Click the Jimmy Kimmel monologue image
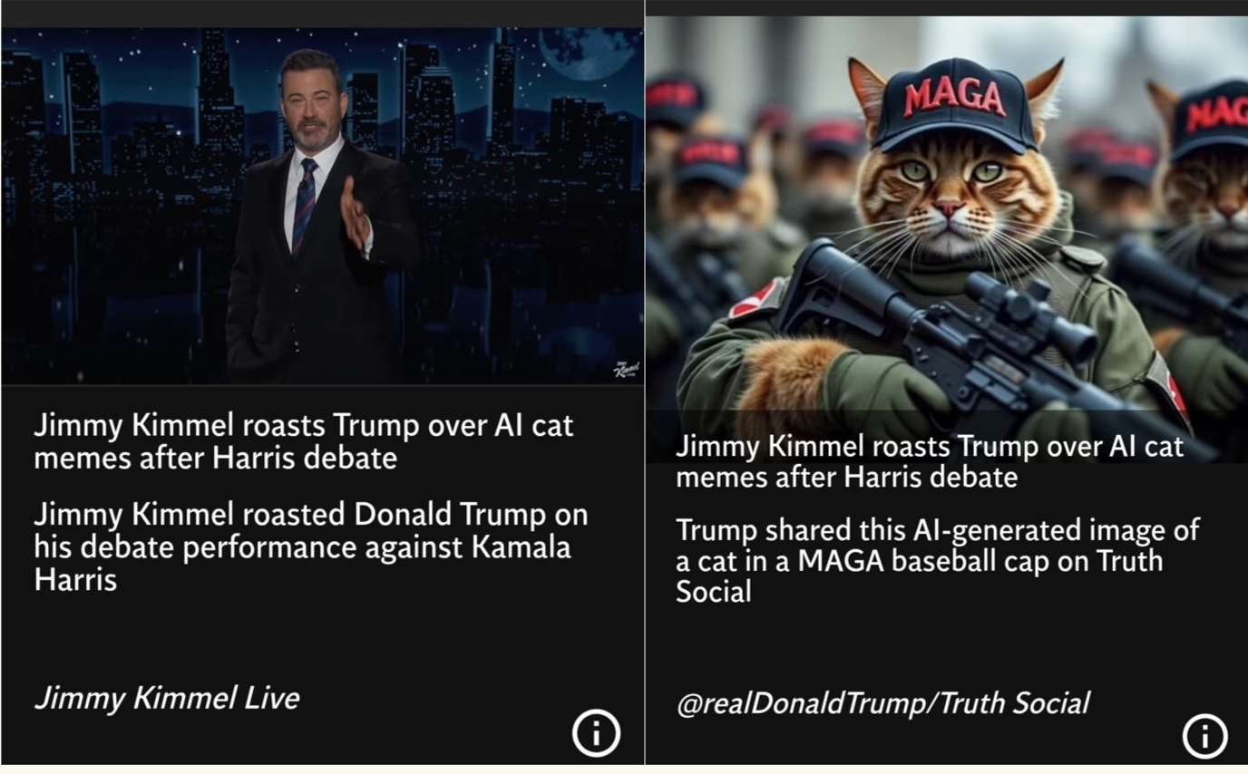Image resolution: width=1248 pixels, height=774 pixels. pos(322,206)
